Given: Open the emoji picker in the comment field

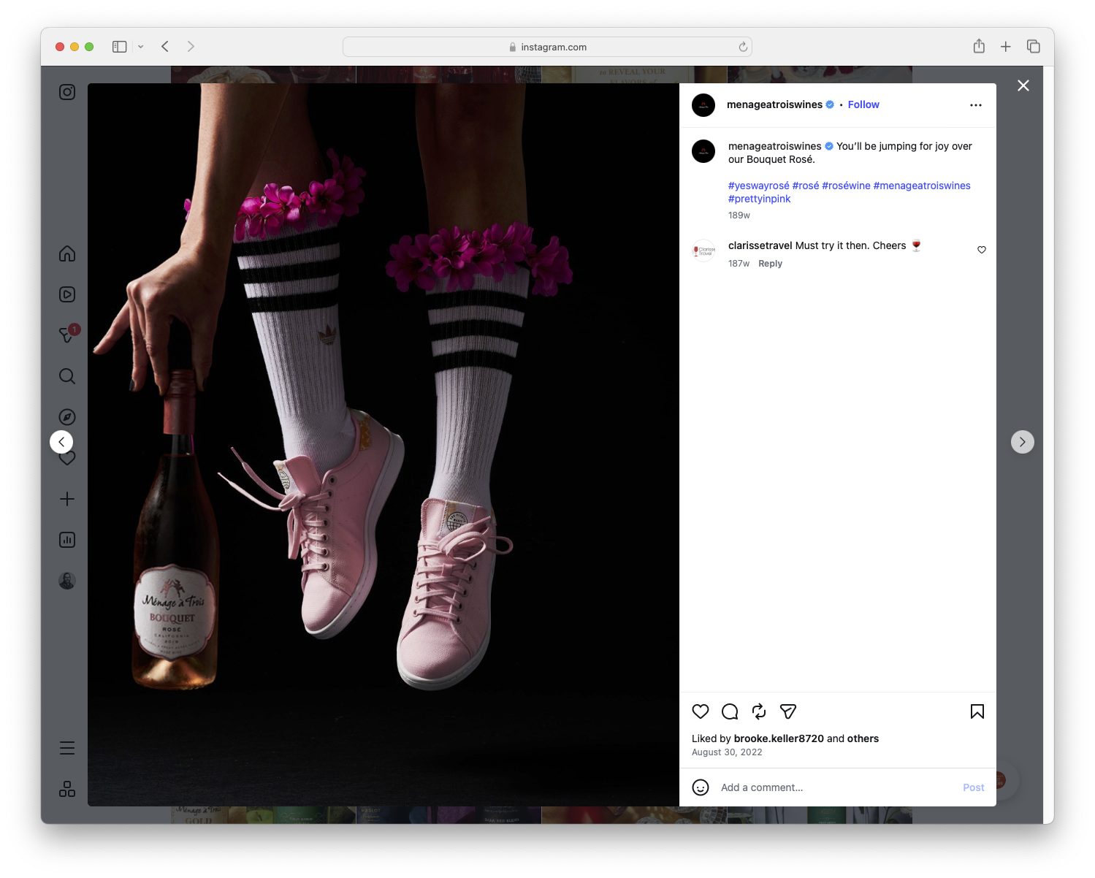Looking at the screenshot, I should [701, 788].
